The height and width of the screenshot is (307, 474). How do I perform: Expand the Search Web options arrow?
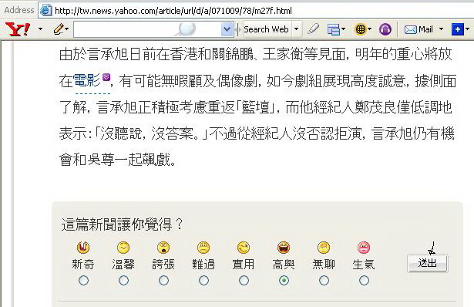pos(296,29)
